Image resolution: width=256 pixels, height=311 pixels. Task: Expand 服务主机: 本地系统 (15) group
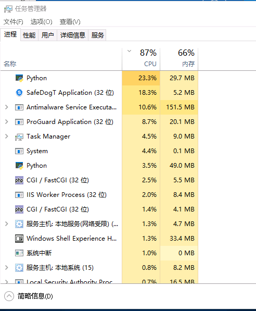click(7, 268)
